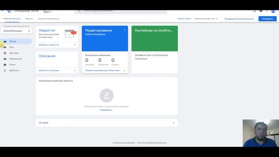Select the Теги tag icon in the sidebar
The image size is (279, 157).
click(x=5, y=47)
